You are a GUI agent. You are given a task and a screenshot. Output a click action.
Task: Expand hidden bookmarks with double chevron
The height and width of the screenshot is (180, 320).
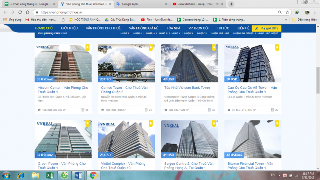(286, 20)
